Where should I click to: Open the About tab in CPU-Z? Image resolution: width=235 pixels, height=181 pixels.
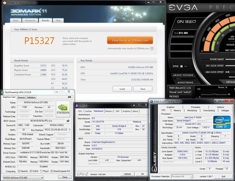pyautogui.click(x=135, y=111)
